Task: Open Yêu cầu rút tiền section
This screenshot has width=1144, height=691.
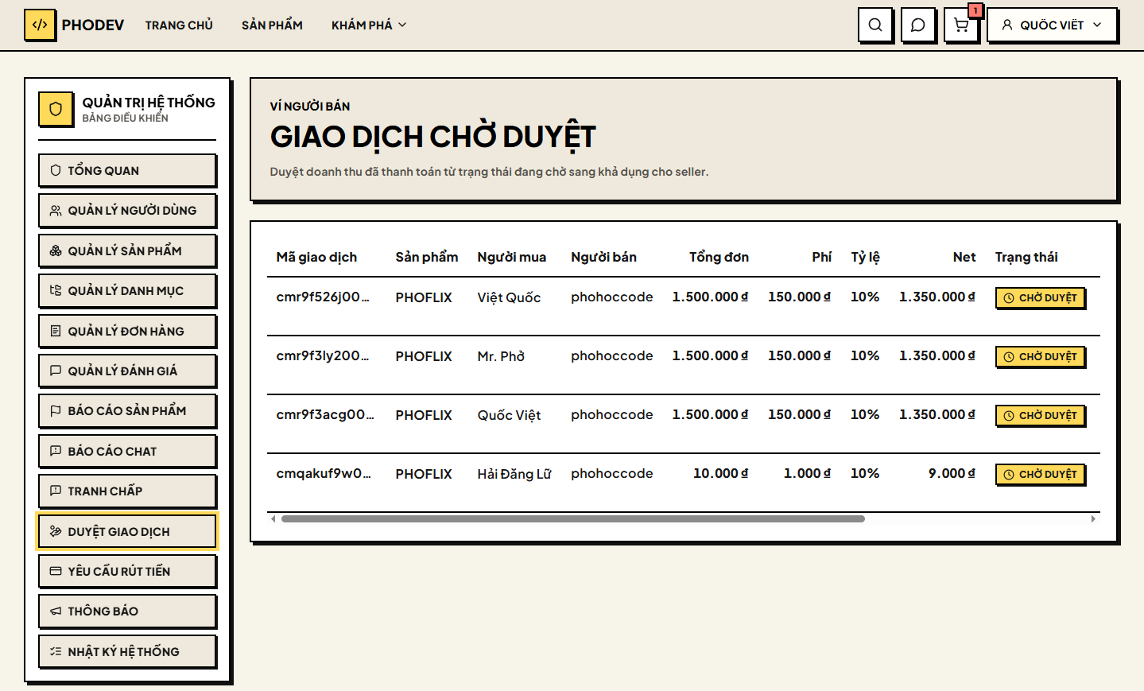Action: (127, 571)
